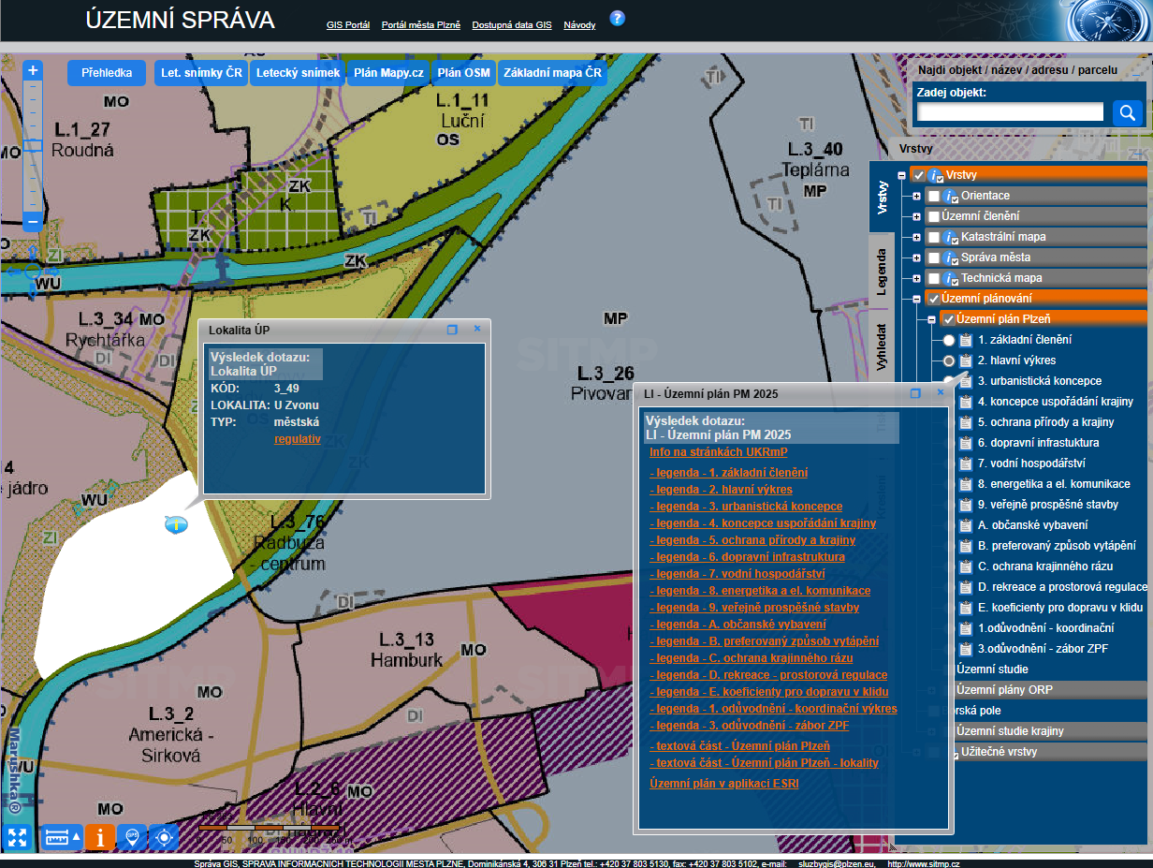Switch basemap to Letecký snímek
Viewport: 1153px width, 868px height.
point(298,73)
